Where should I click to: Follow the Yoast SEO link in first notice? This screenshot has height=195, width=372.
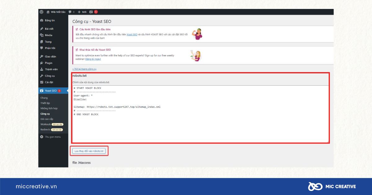(x=132, y=34)
